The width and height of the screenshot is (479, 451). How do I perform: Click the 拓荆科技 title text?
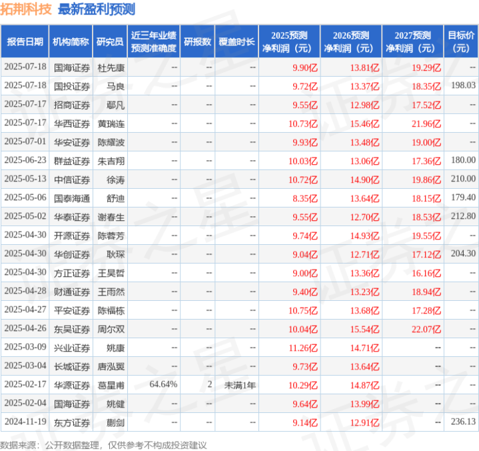(26, 9)
